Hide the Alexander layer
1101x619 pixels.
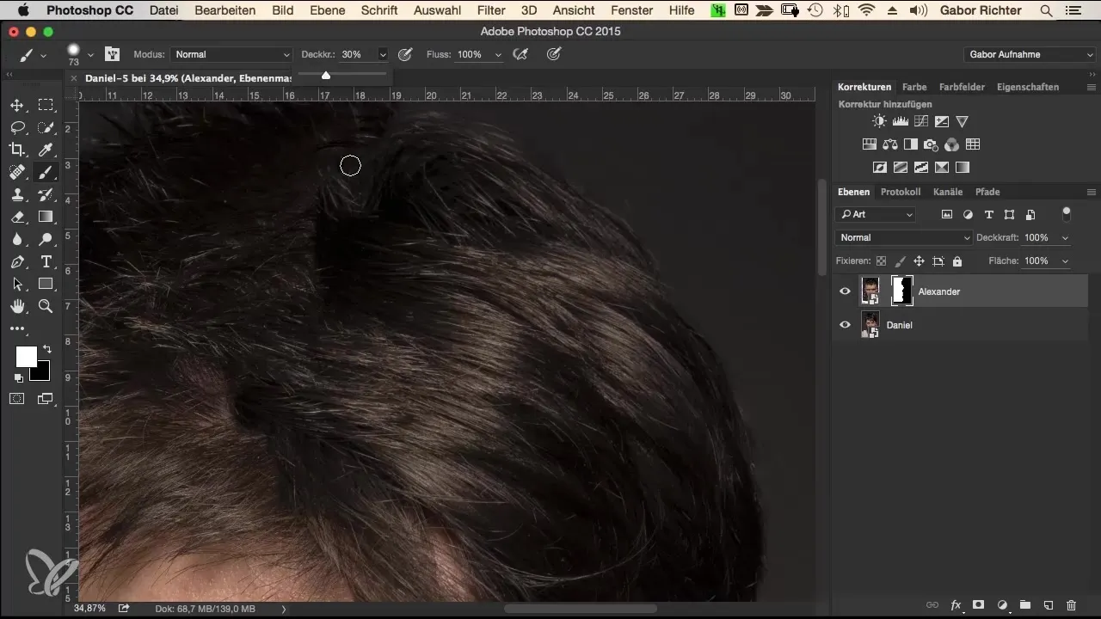[845, 291]
